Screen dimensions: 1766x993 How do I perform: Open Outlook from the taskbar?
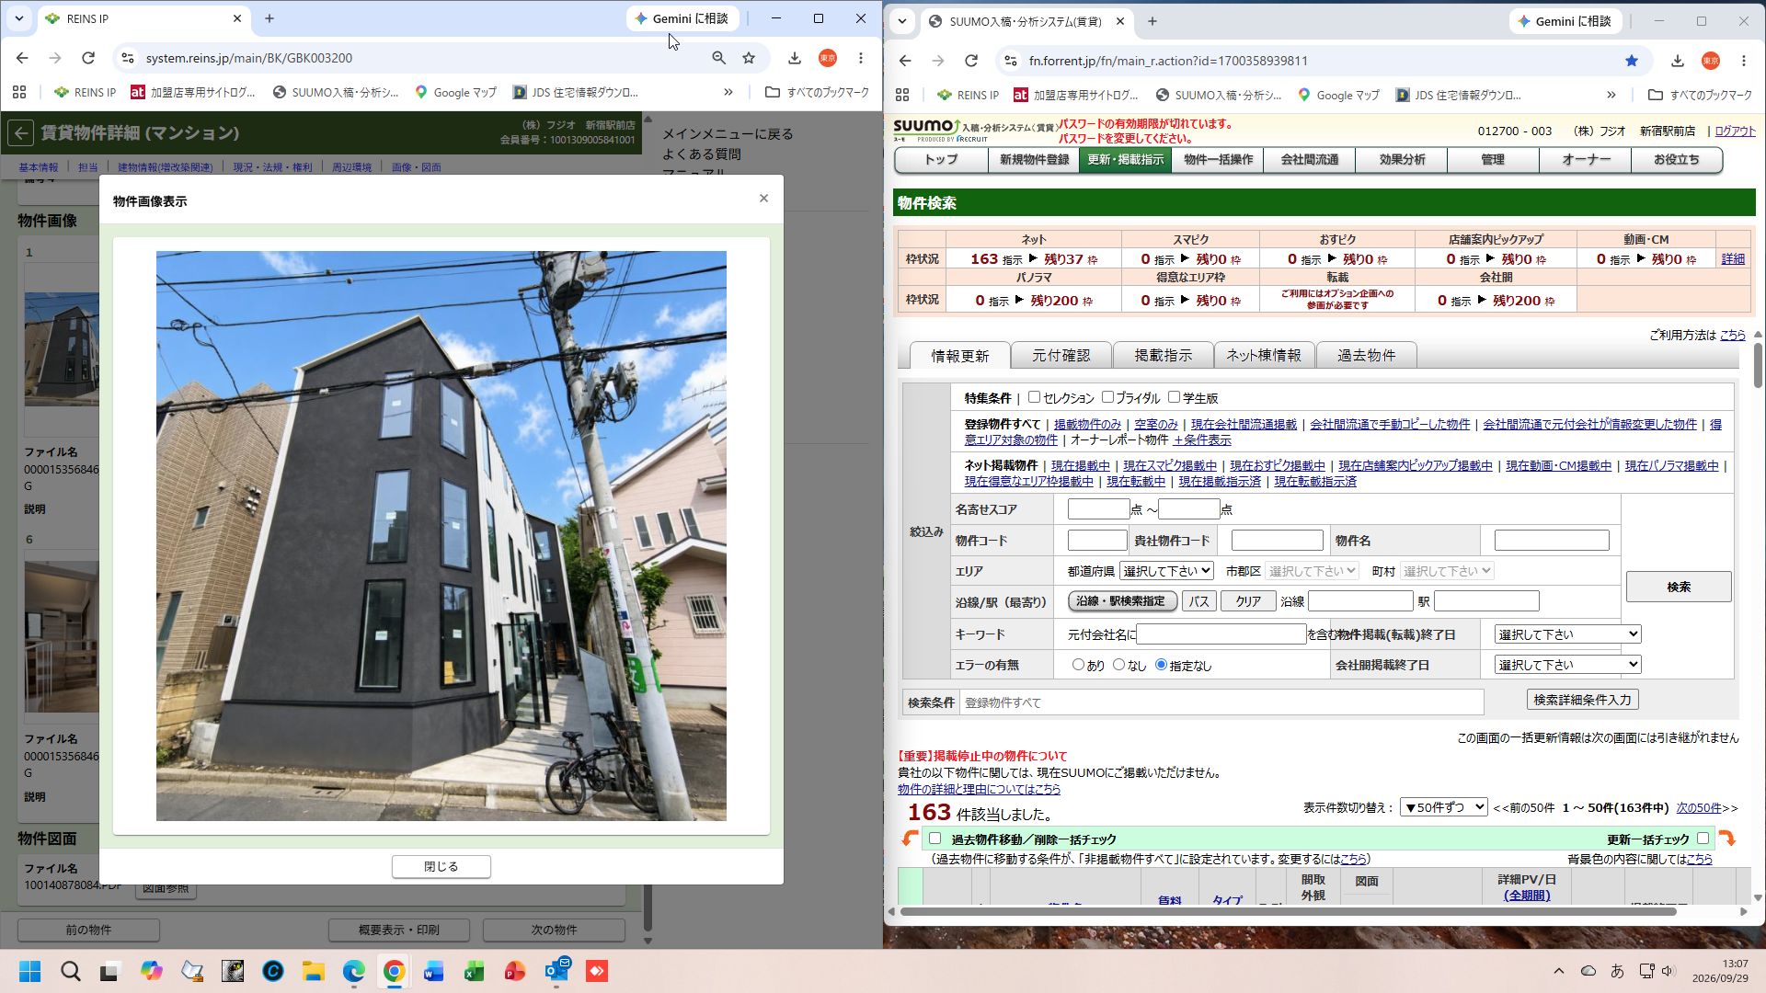coord(556,971)
